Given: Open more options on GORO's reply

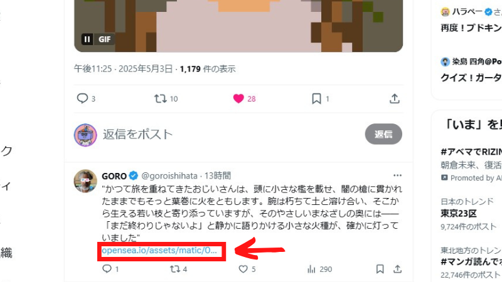Looking at the screenshot, I should coord(397,175).
